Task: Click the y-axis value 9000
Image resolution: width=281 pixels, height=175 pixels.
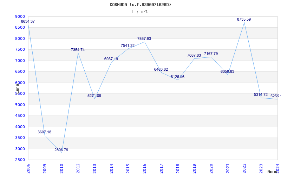Action: [20, 16]
